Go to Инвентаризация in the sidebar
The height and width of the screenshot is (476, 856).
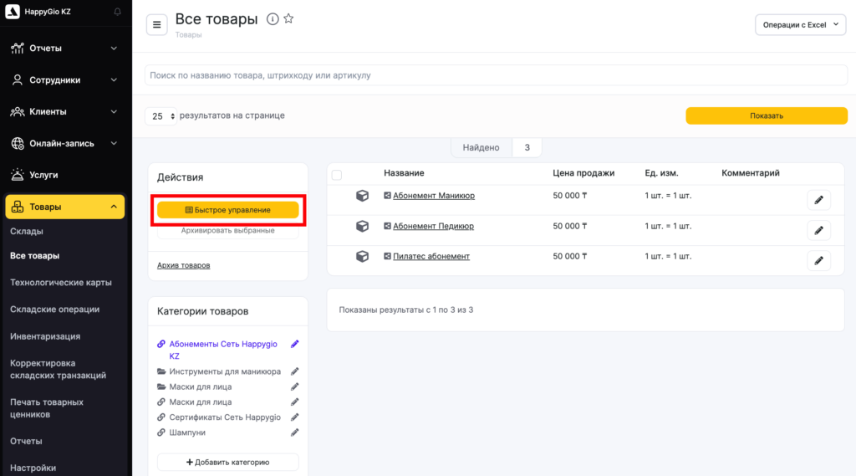point(45,336)
